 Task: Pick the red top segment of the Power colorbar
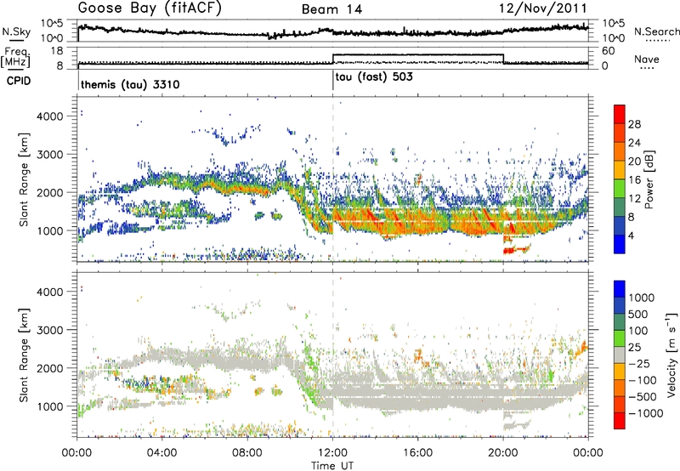[x=620, y=114]
